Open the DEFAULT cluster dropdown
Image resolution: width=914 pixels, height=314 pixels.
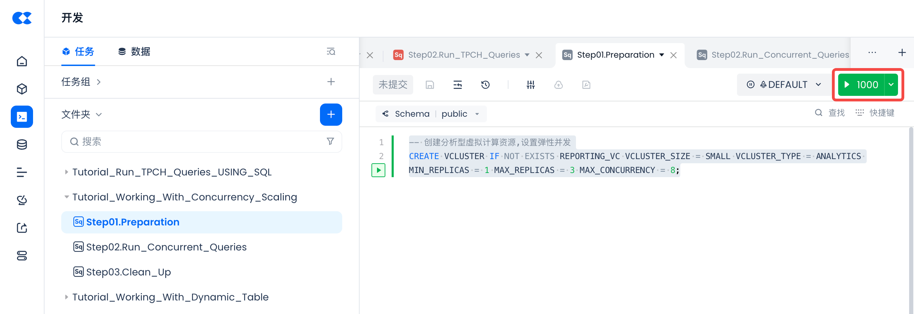784,85
